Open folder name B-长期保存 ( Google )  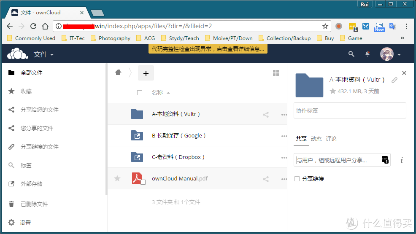point(179,135)
